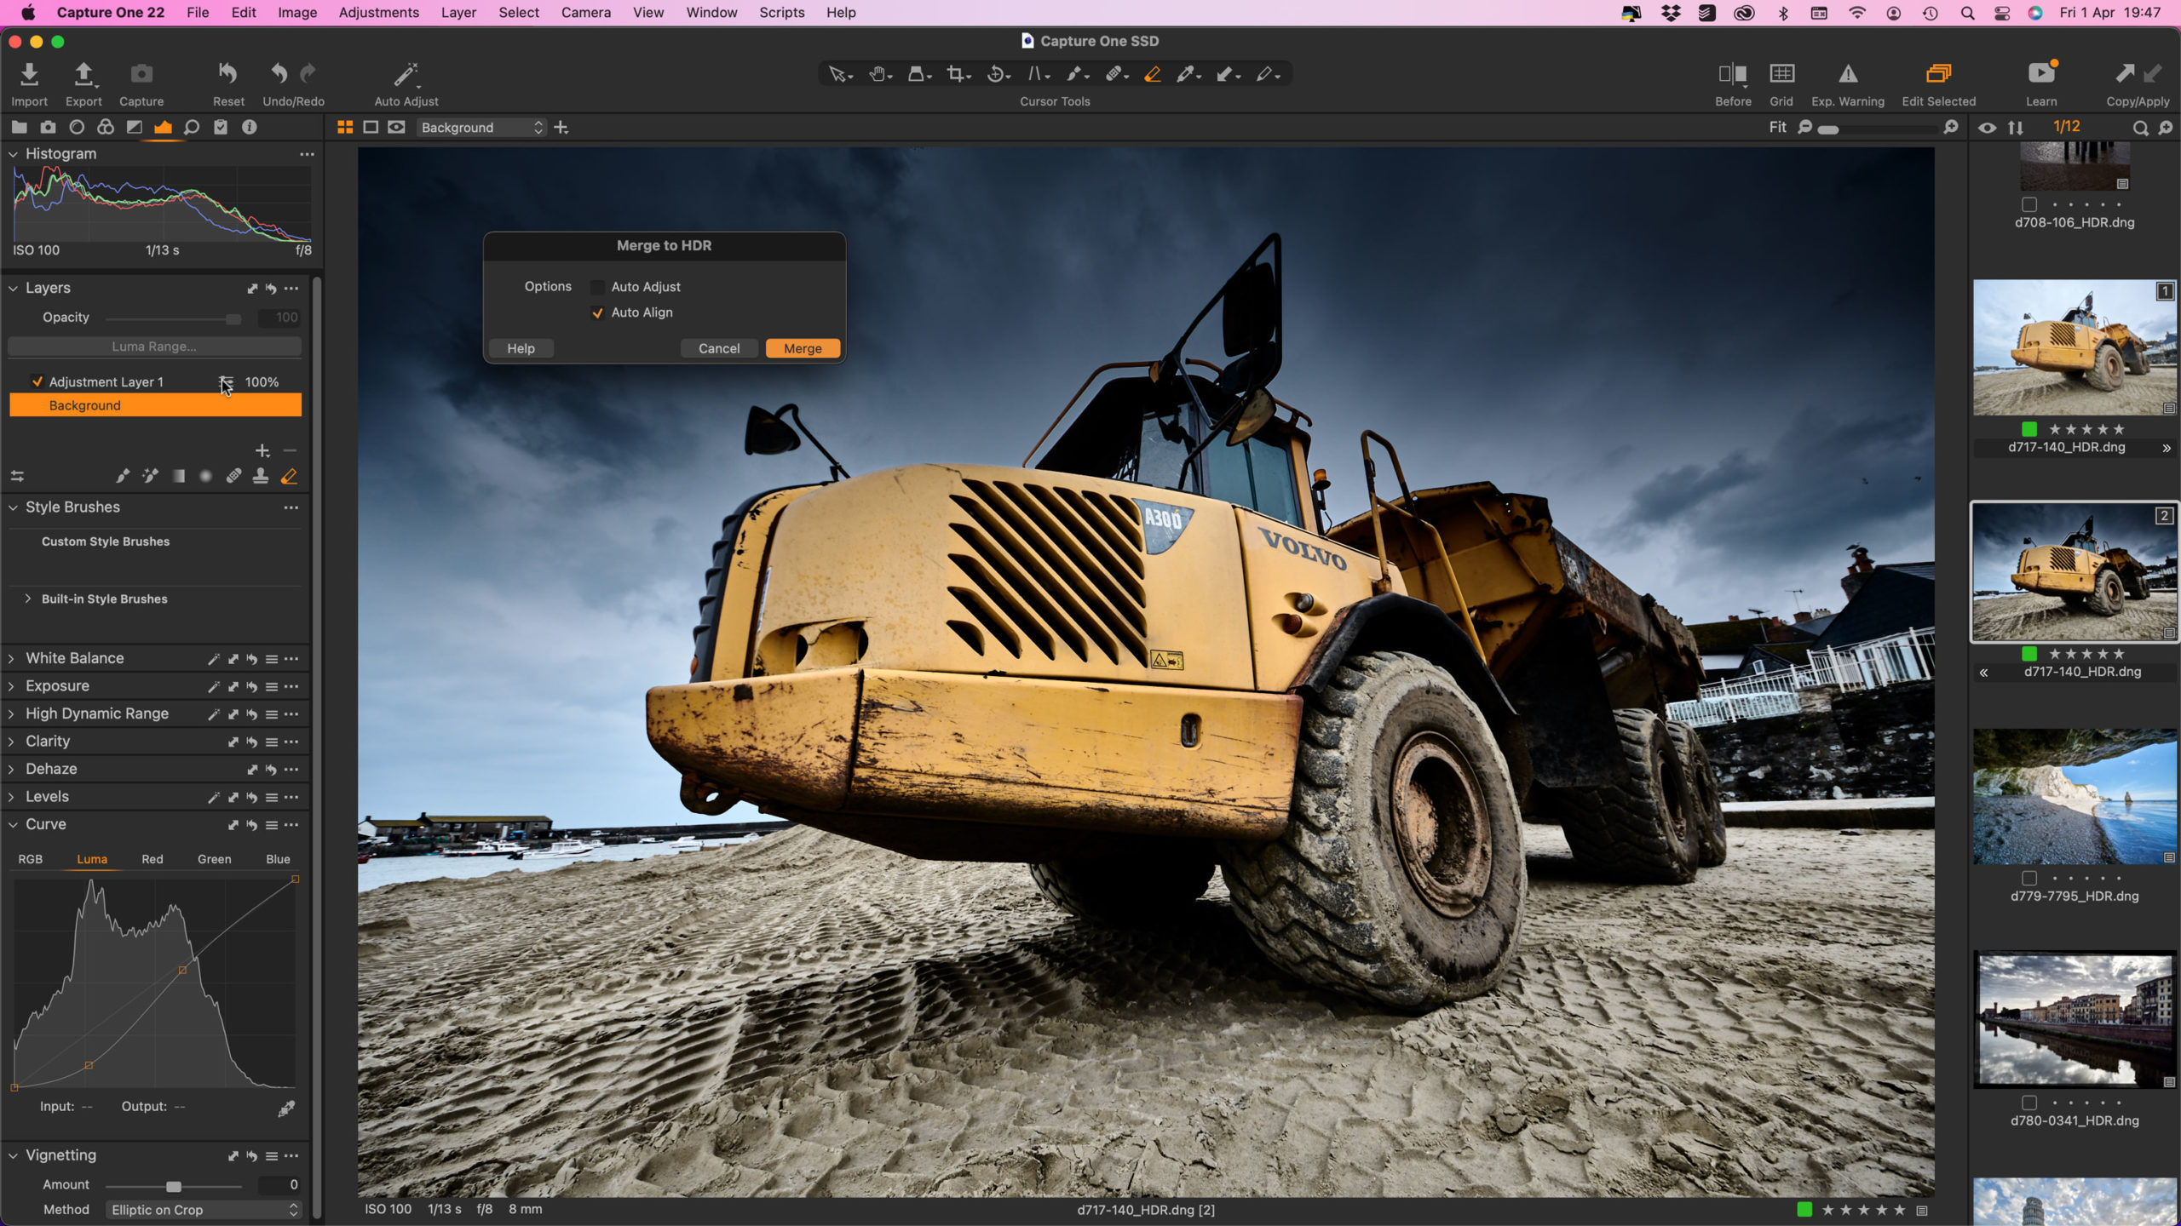Click the Capture icon

(x=141, y=75)
